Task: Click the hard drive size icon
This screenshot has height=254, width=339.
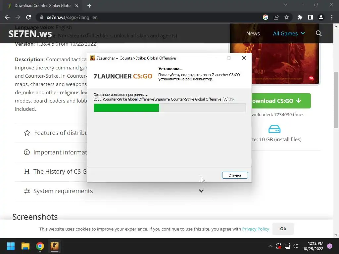Action: (274, 129)
